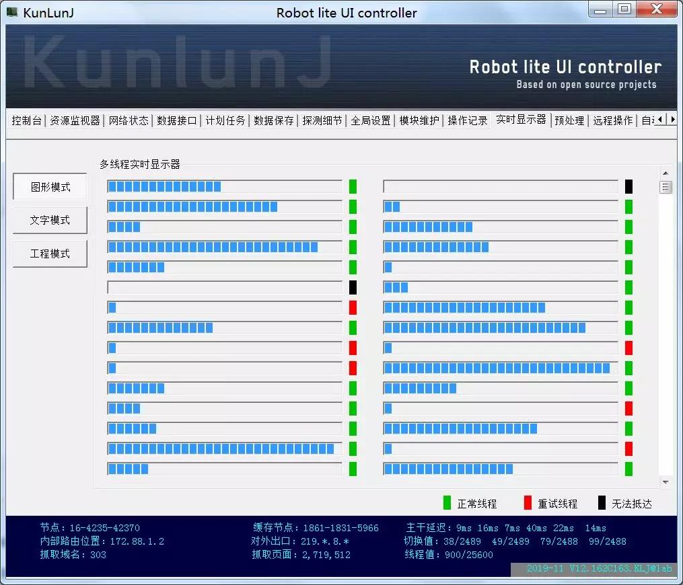The width and height of the screenshot is (683, 585).
Task: Click the left arrow beside the tab strip
Action: [661, 119]
